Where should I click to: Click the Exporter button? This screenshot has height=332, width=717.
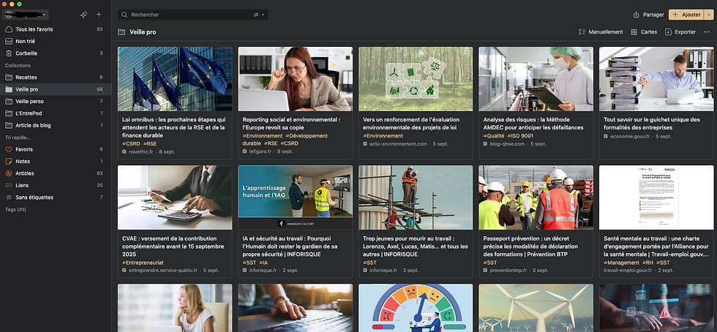(x=680, y=32)
